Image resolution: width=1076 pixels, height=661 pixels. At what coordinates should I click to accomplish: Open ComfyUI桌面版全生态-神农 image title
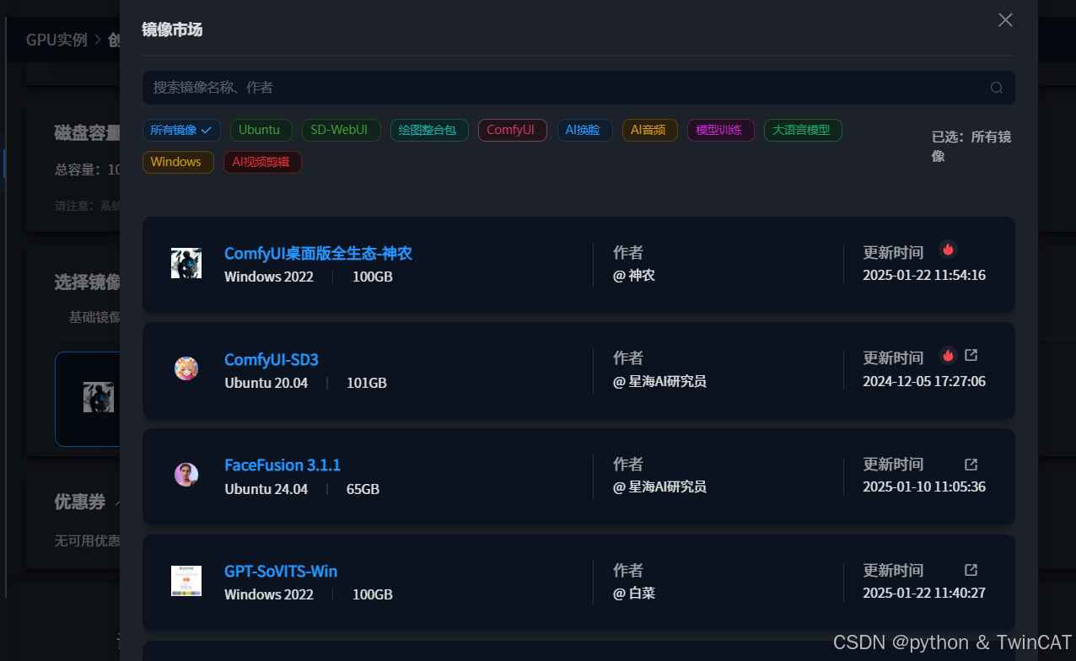[318, 254]
